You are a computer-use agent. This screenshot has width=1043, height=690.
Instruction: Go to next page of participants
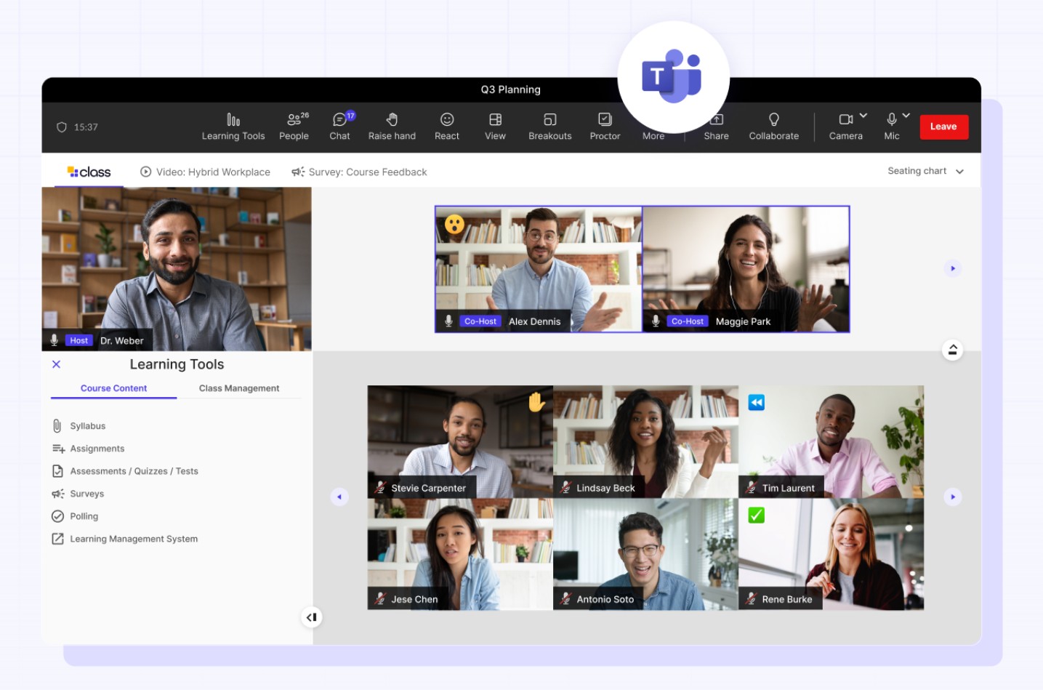(x=953, y=497)
